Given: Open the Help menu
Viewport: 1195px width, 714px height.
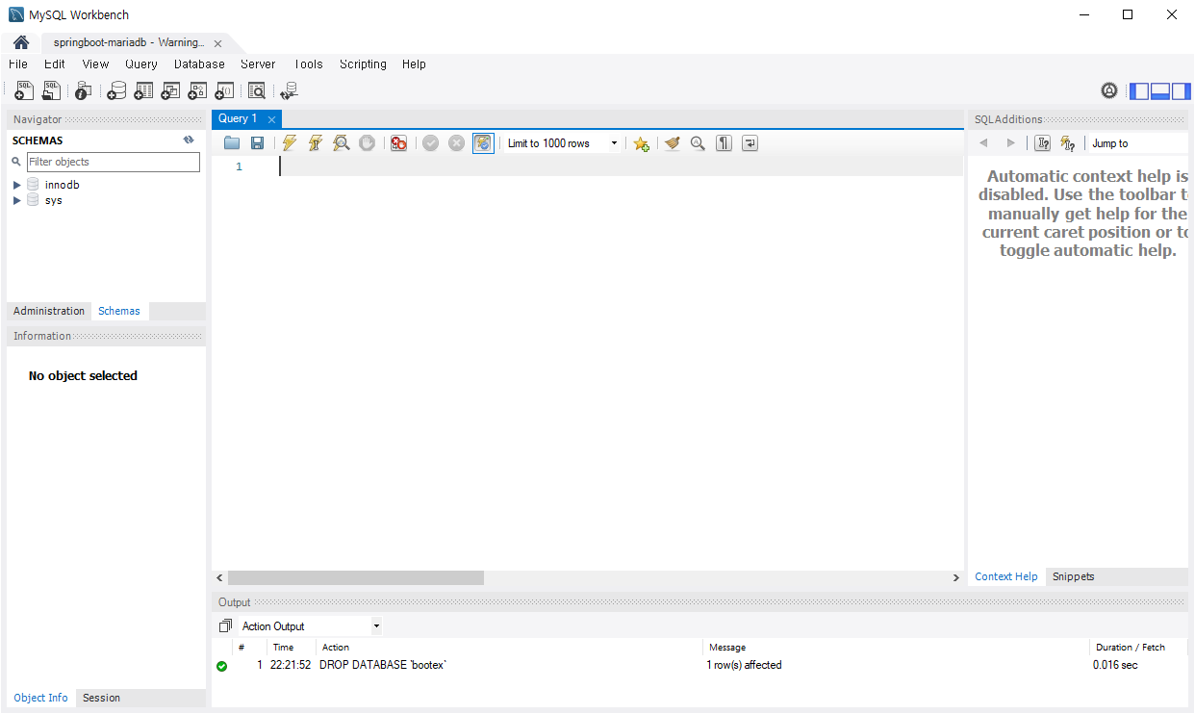Looking at the screenshot, I should (x=415, y=64).
